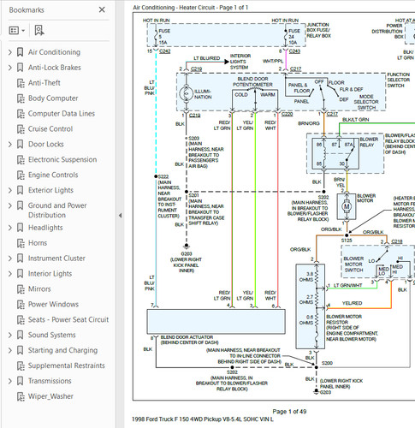This screenshot has width=415, height=428.
Task: Go to the Engine Controls bookmark
Action: coord(53,175)
